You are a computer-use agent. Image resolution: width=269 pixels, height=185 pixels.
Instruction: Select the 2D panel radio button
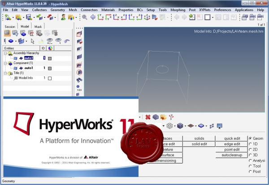coord(250,150)
